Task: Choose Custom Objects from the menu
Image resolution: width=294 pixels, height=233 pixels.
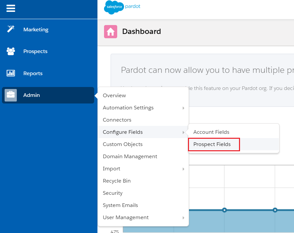Action: click(x=143, y=144)
